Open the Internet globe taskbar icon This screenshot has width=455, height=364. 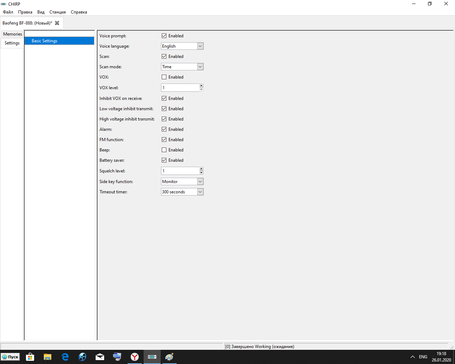click(82, 357)
